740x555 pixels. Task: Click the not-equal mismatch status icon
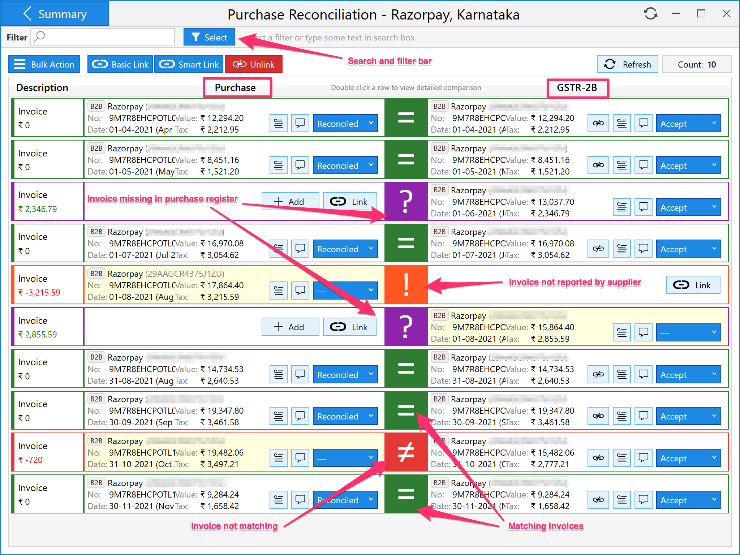click(406, 452)
